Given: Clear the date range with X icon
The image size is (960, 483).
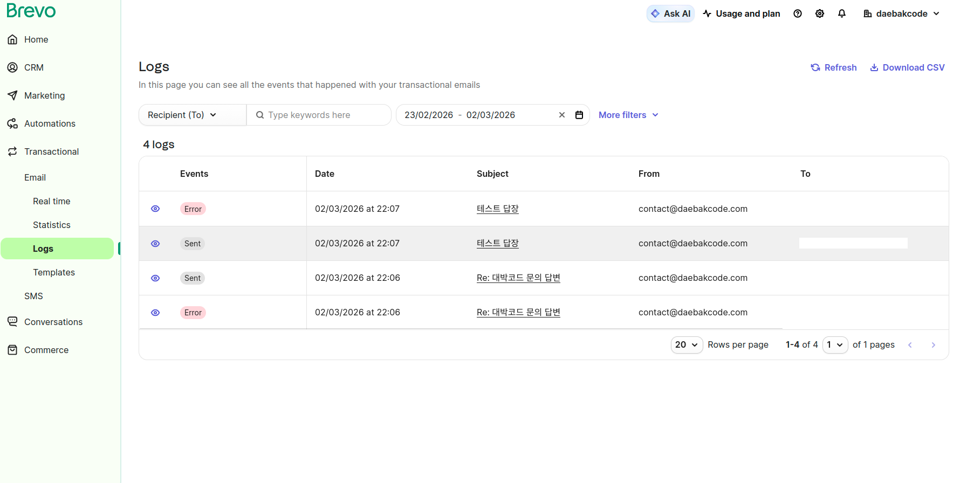Looking at the screenshot, I should point(562,115).
